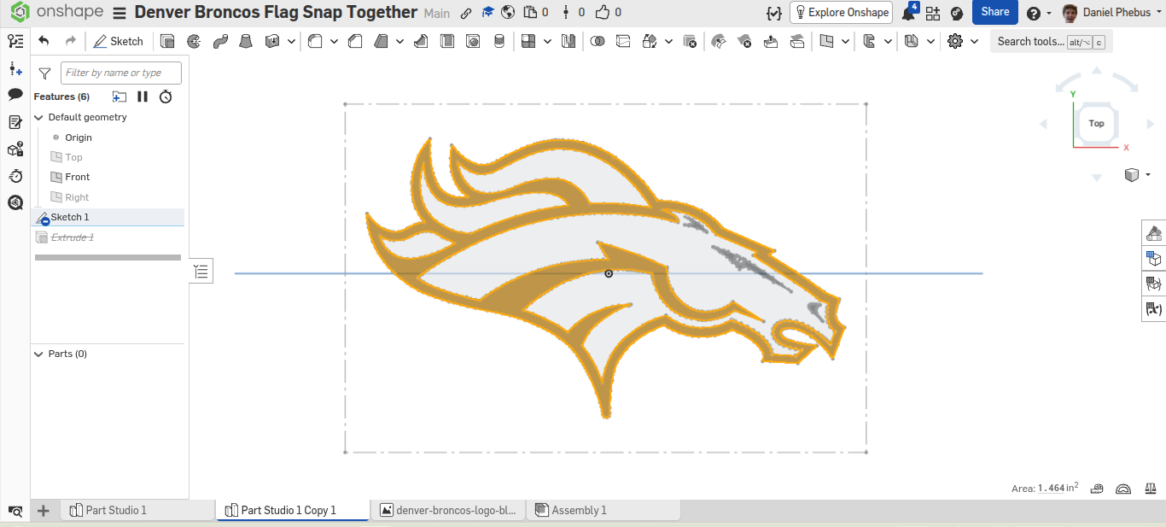
Task: Select the Draft tool
Action: [x=382, y=41]
